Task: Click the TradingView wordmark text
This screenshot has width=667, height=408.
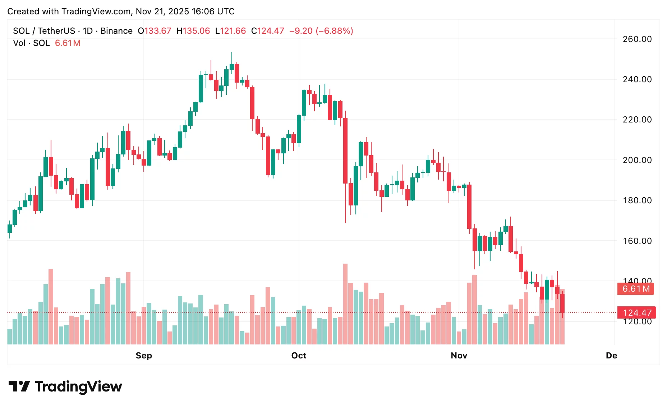Action: pyautogui.click(x=78, y=386)
